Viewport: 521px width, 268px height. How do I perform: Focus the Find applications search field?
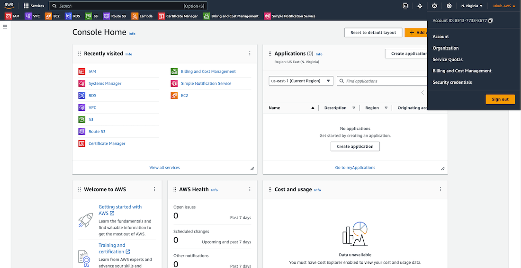tap(382, 81)
